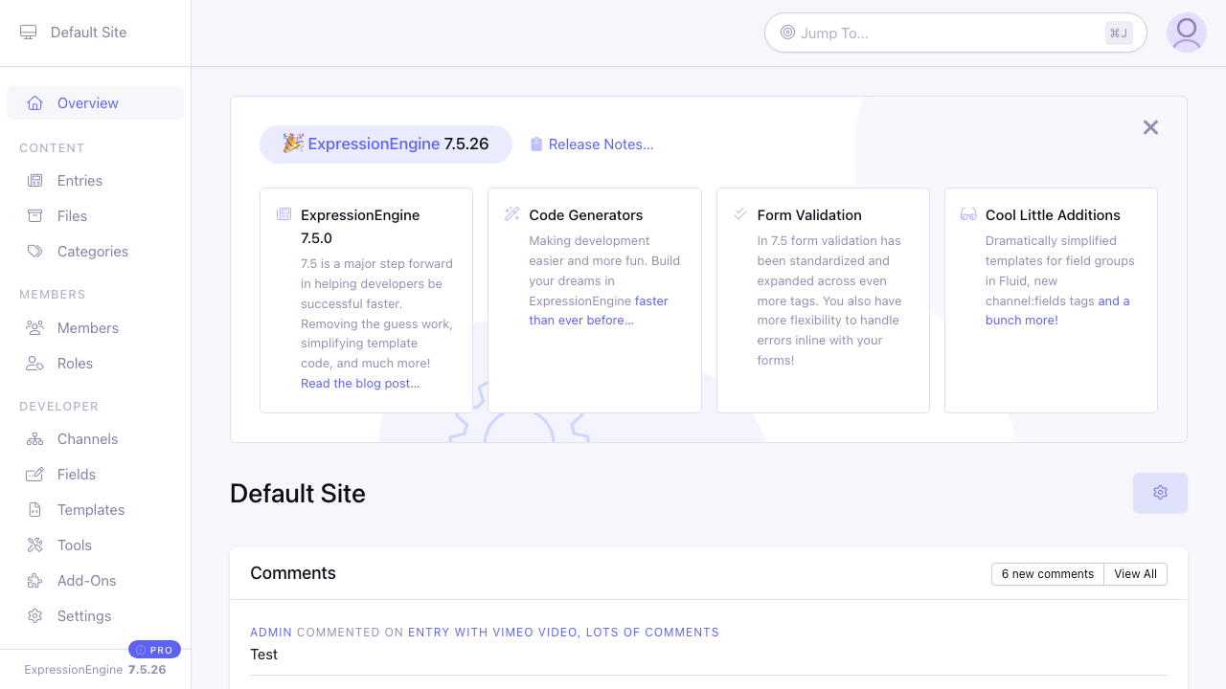This screenshot has height=689, width=1226.
Task: Open Templates in the sidebar
Action: coord(95,510)
